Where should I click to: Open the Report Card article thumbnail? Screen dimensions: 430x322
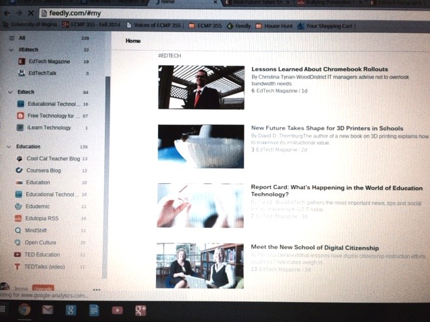tap(200, 205)
